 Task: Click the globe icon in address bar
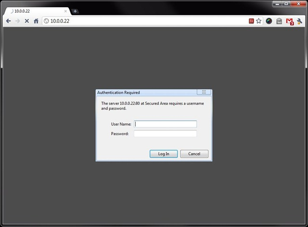[x=46, y=21]
